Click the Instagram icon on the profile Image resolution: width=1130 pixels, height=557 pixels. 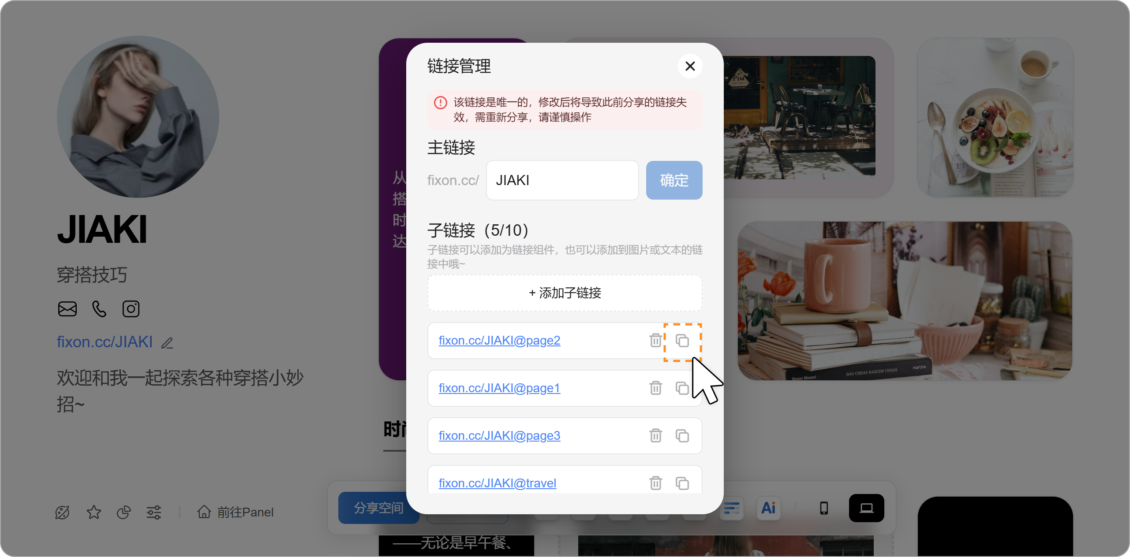click(131, 309)
